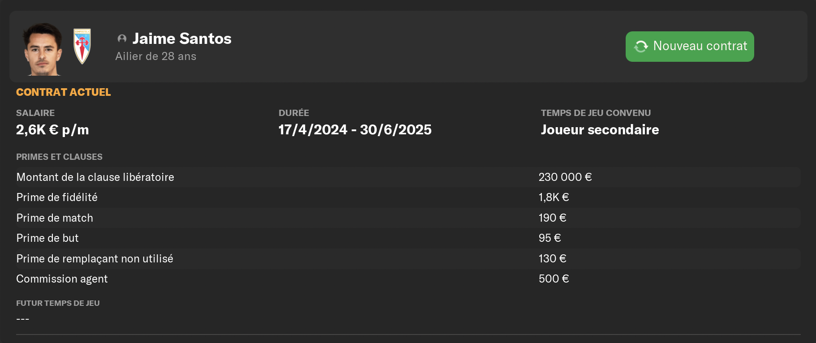Click the Joueur secondaire playing time

pyautogui.click(x=600, y=130)
